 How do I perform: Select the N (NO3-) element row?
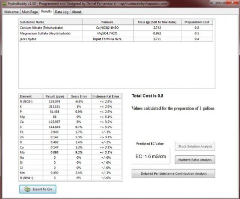click(x=70, y=101)
